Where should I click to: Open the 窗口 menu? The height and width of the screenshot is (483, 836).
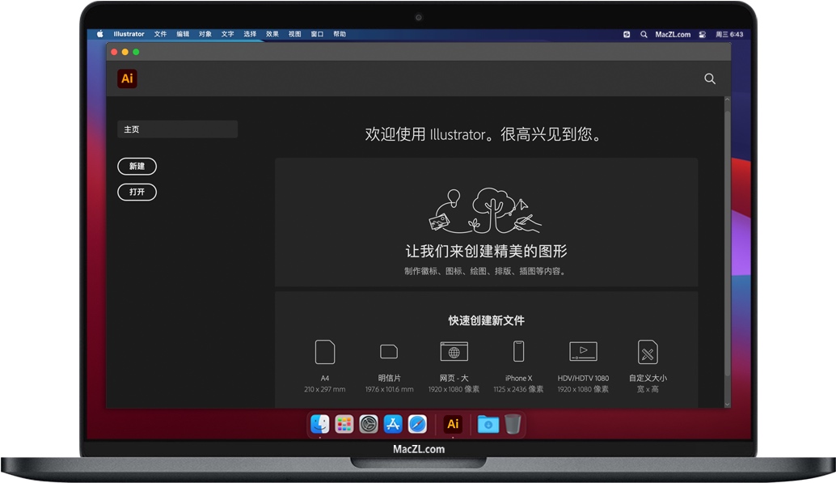pos(316,34)
